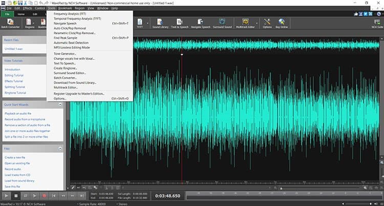This screenshot has height=206, width=384.
Task: Click the Save icon in title bar
Action: [20, 3]
